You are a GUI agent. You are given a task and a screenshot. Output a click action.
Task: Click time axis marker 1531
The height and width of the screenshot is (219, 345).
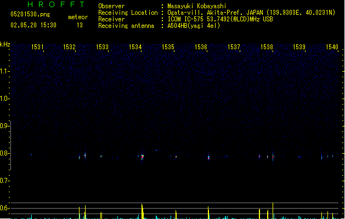pyautogui.click(x=37, y=47)
